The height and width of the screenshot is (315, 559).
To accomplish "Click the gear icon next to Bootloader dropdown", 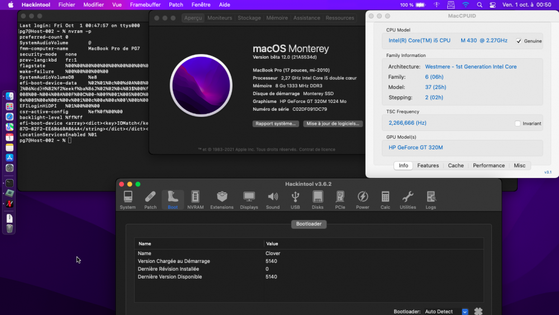I will tap(478, 312).
